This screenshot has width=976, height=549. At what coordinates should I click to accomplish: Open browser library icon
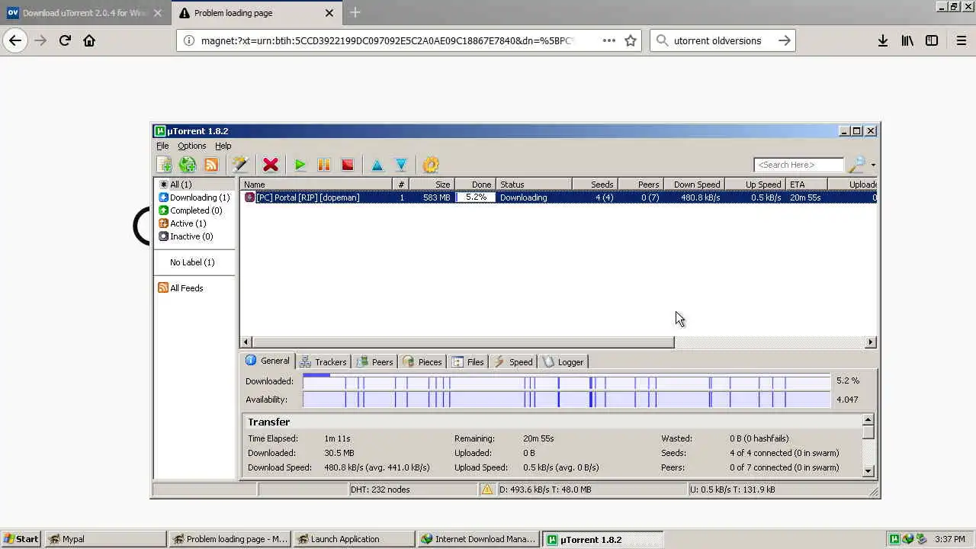tap(907, 40)
